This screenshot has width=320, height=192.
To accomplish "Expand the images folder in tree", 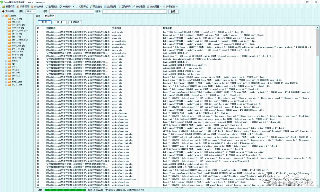I will 6,70.
